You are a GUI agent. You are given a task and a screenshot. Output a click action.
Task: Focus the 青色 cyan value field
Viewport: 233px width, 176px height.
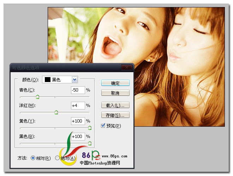(x=78, y=90)
